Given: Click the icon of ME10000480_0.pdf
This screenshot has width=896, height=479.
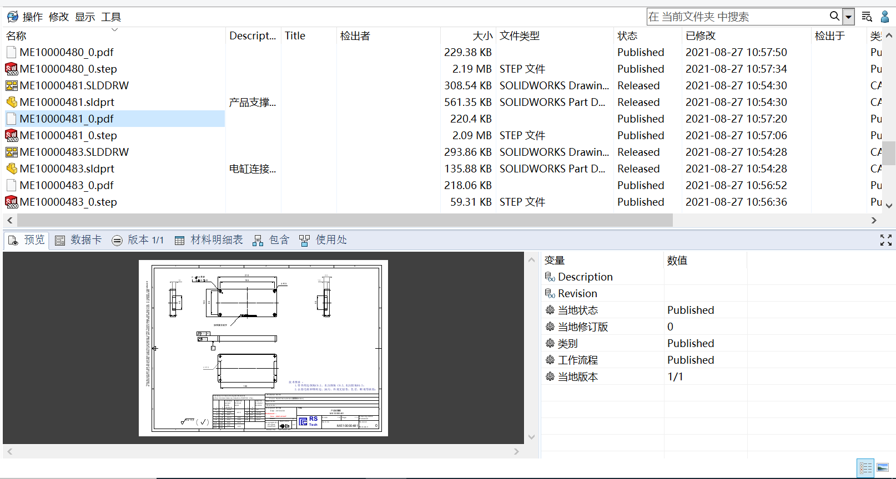Looking at the screenshot, I should point(11,52).
